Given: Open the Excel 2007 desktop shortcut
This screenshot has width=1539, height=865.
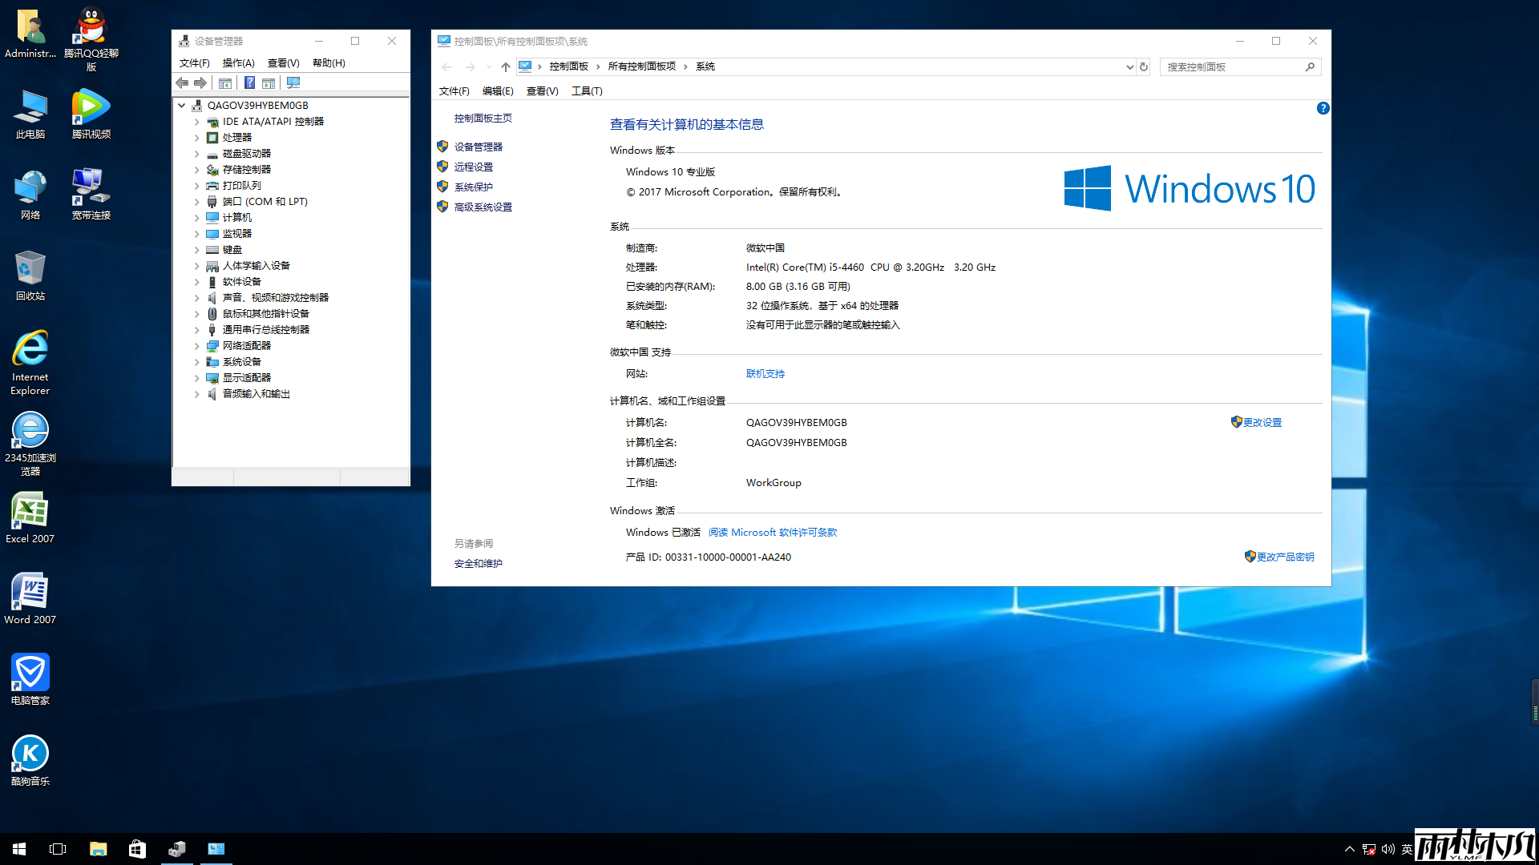Looking at the screenshot, I should [30, 518].
